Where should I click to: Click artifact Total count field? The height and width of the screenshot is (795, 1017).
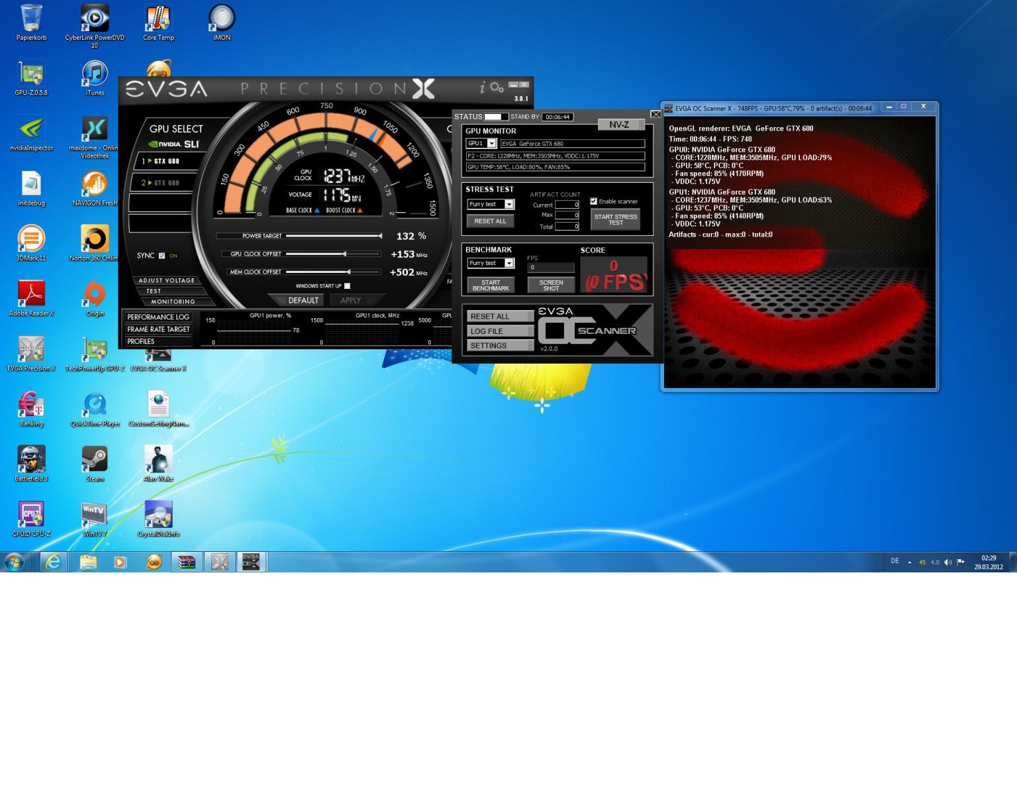pos(567,227)
